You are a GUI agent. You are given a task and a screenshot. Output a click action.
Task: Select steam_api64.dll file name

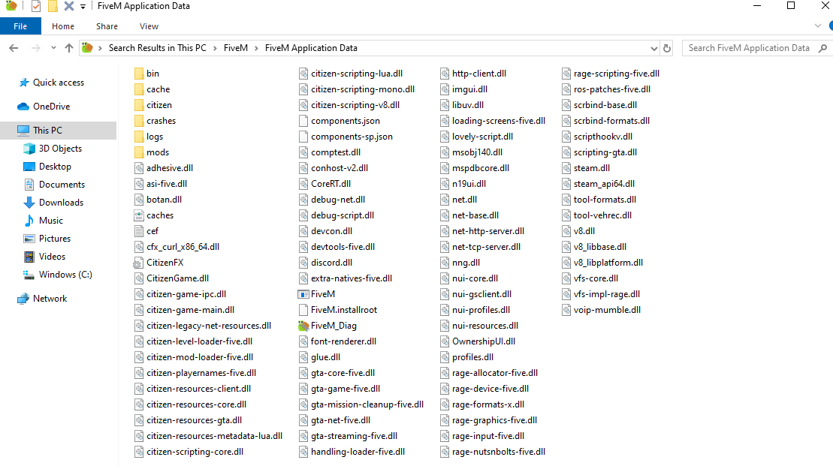[x=604, y=184]
